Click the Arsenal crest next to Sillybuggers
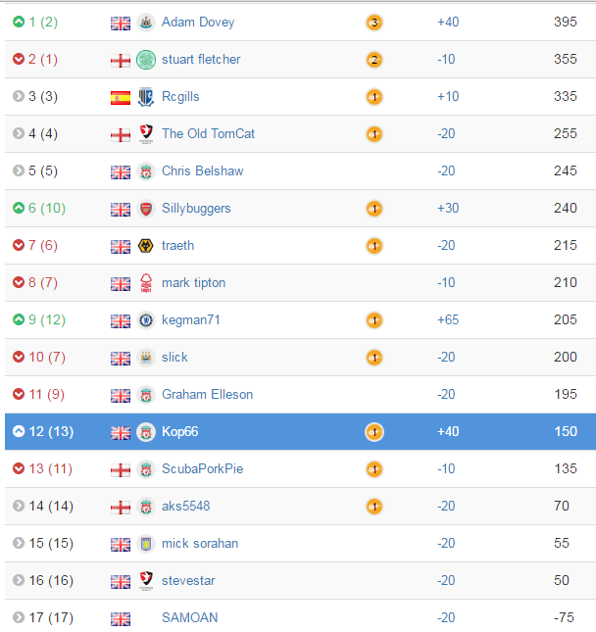 pos(146,209)
